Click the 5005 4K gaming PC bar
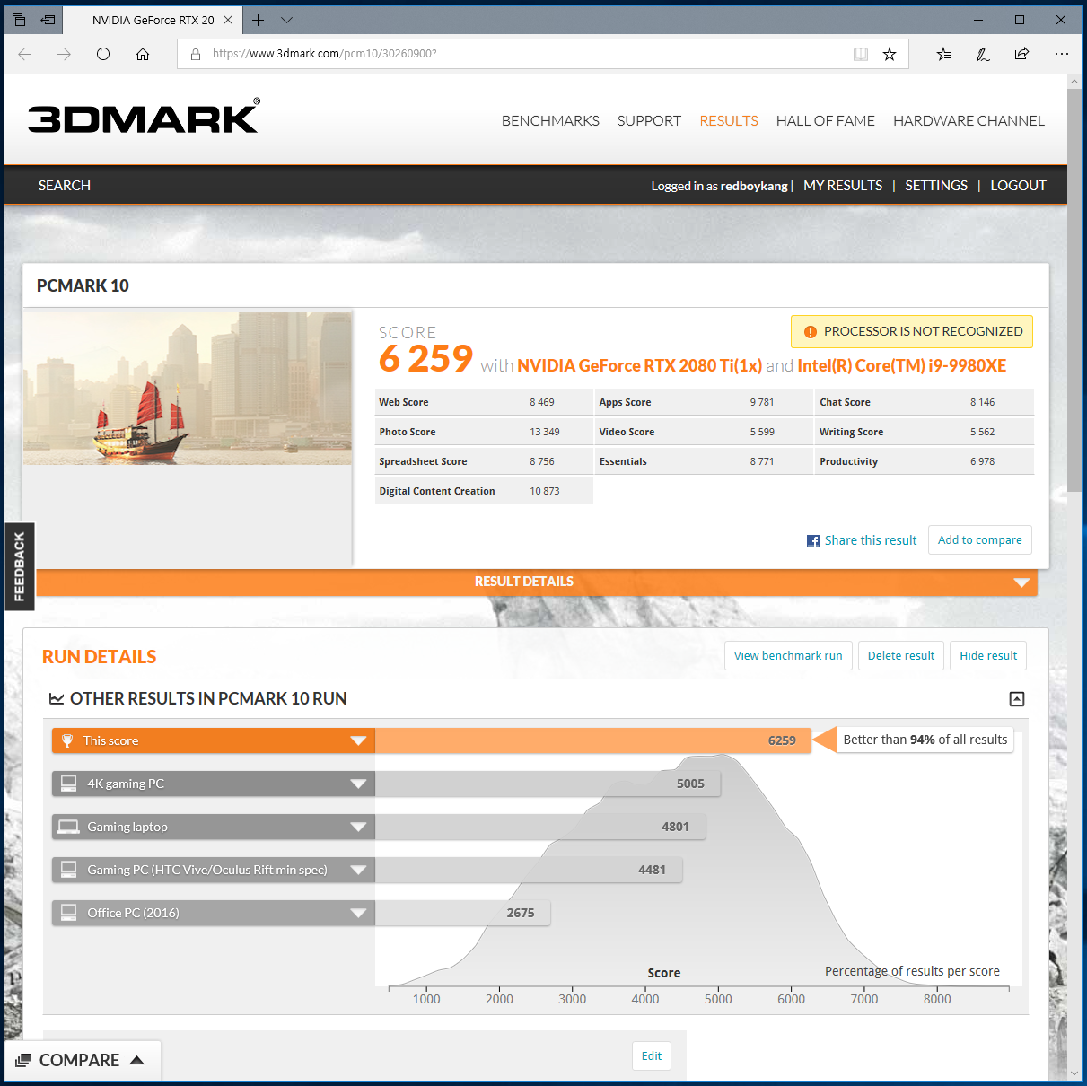This screenshot has height=1086, width=1087. click(x=548, y=784)
